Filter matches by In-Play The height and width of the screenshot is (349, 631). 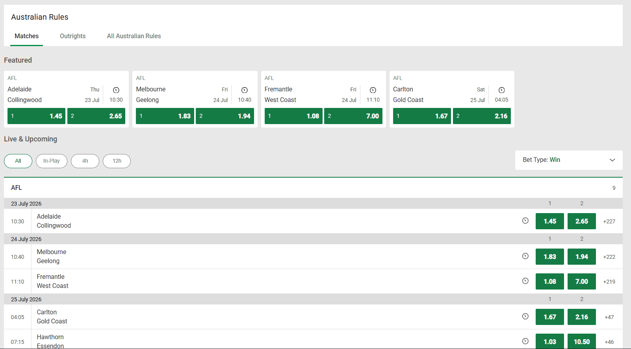(x=52, y=161)
